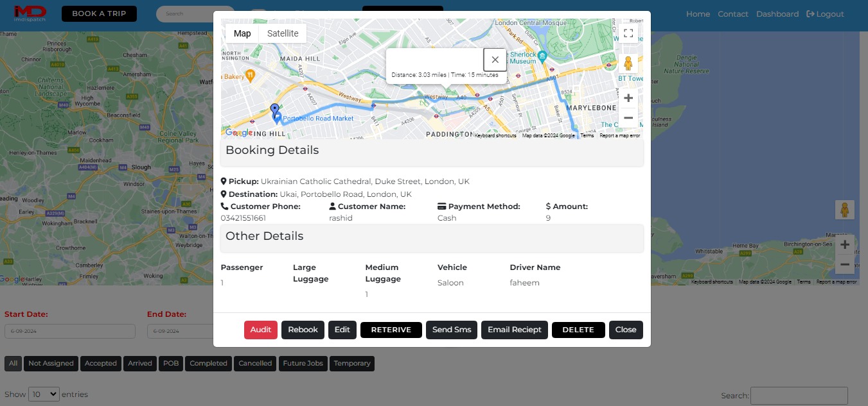Filter jobs by Cancelled
The width and height of the screenshot is (868, 406).
click(255, 363)
